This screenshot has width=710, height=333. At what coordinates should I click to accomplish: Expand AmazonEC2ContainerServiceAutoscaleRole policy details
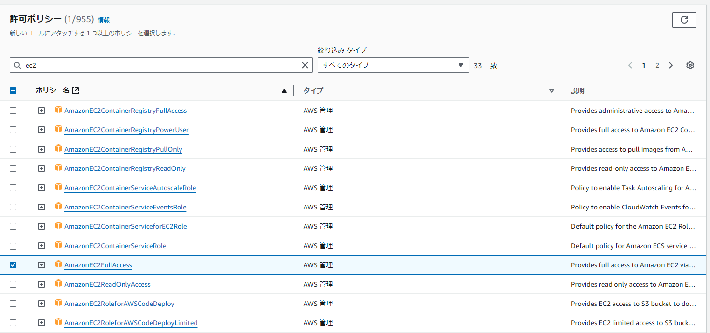click(42, 188)
